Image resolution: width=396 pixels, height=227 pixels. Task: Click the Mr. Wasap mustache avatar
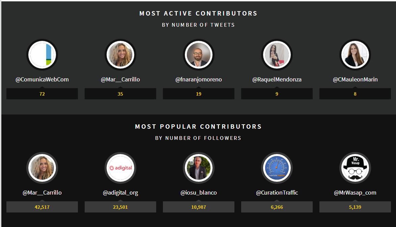tap(355, 168)
